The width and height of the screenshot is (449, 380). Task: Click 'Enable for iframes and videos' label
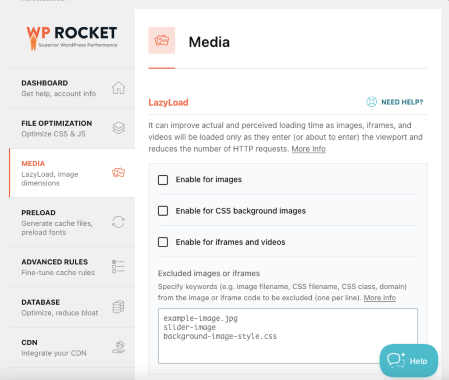coord(231,242)
